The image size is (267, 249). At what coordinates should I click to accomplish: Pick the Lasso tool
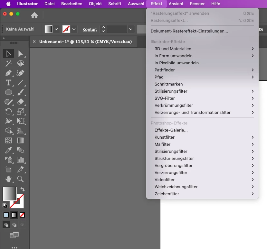(x=21, y=63)
